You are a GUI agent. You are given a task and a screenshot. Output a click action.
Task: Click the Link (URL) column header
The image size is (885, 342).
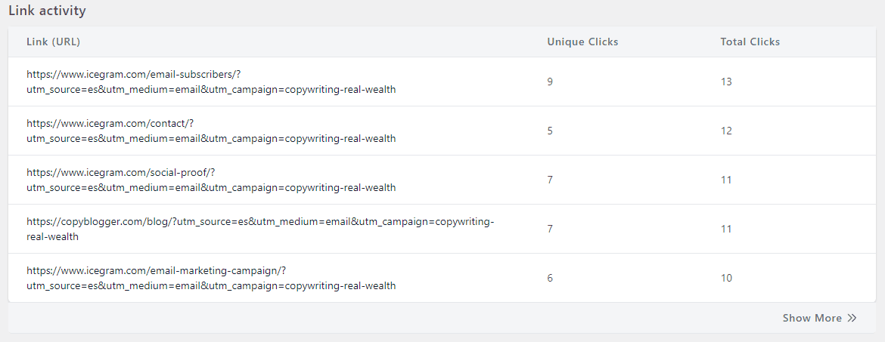(x=53, y=42)
